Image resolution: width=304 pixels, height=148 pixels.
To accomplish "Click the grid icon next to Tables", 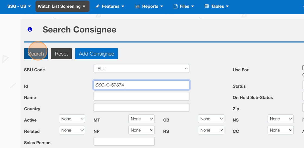I will click(x=207, y=6).
